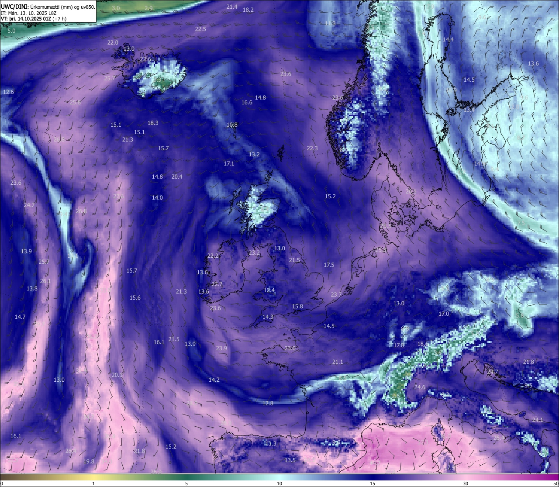
Task: Click the map value 12.6
Action: pos(8,92)
